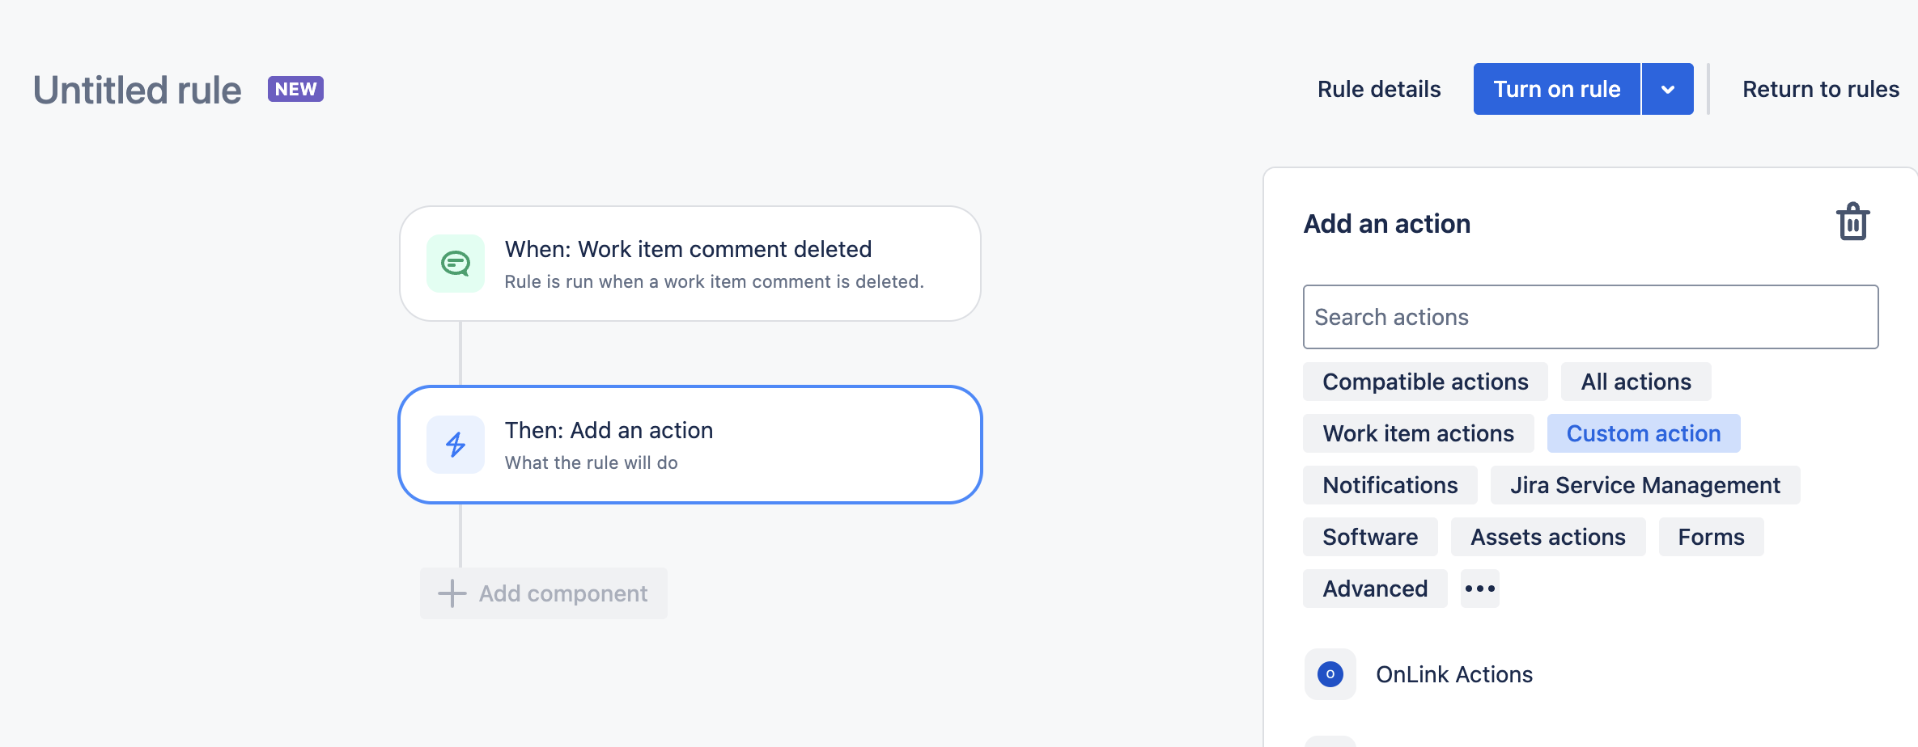Select the Work item comment deleted trigger
1918x747 pixels.
[x=690, y=264]
